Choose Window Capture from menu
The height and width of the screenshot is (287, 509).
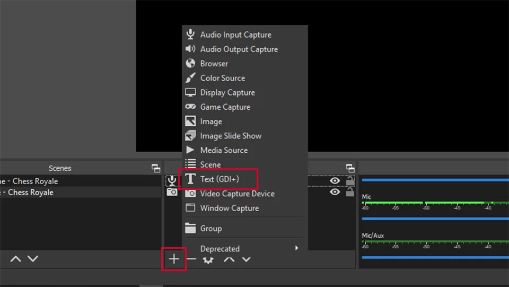[x=245, y=208]
